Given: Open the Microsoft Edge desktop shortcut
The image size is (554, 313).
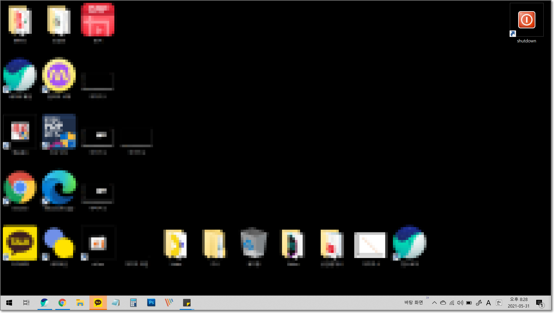Looking at the screenshot, I should coord(59,187).
